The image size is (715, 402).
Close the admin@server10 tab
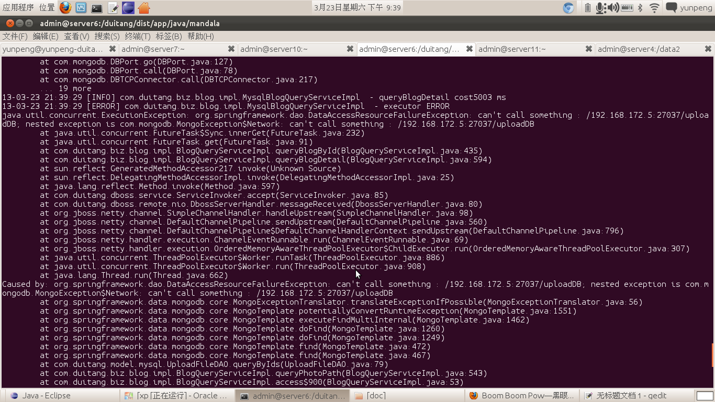(x=350, y=49)
